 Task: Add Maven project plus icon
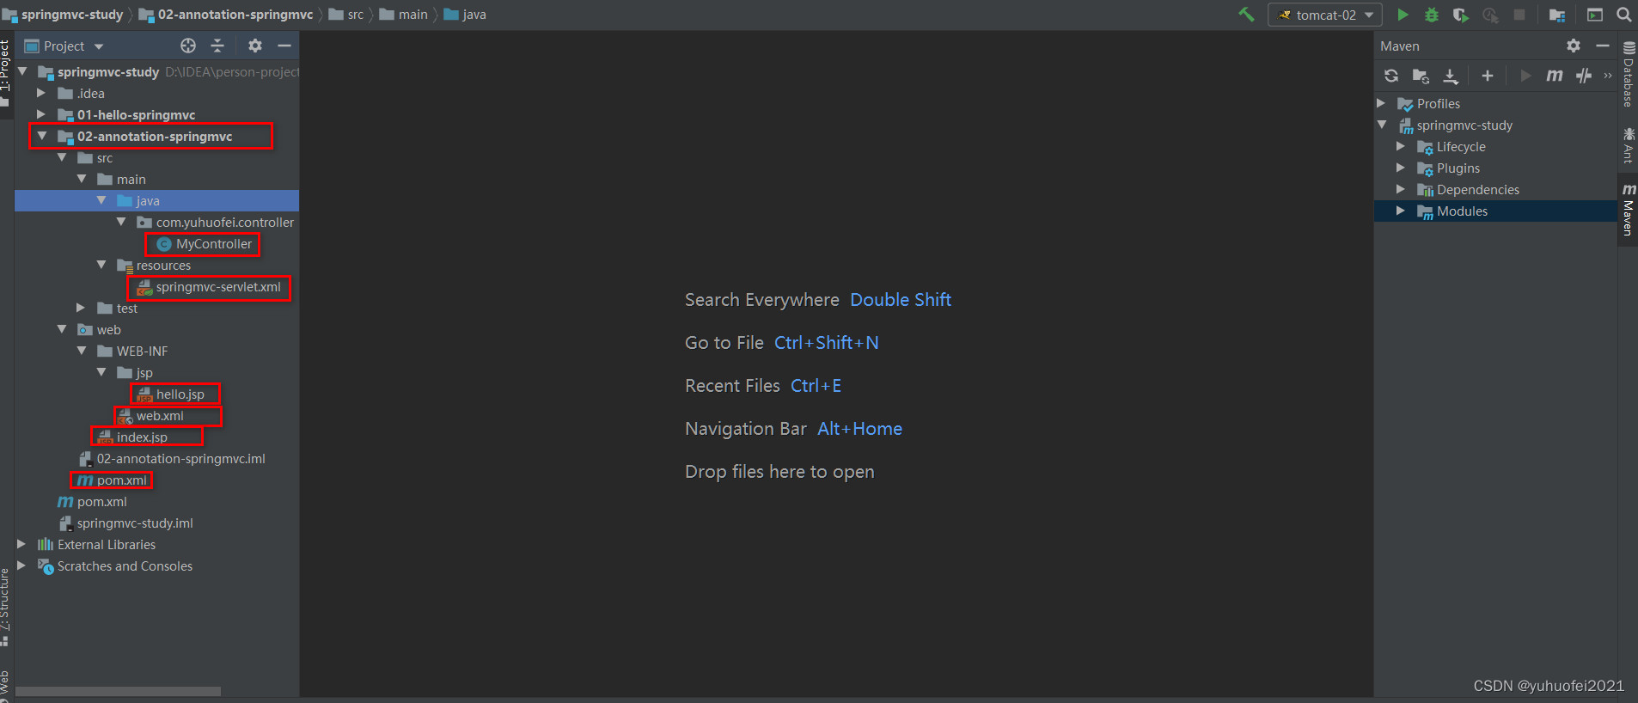[1488, 76]
